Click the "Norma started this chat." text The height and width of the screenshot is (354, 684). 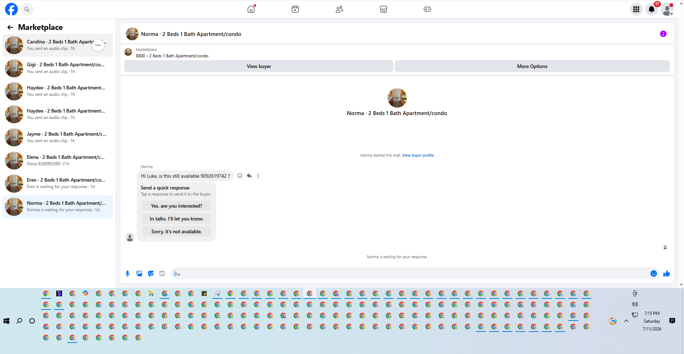380,155
